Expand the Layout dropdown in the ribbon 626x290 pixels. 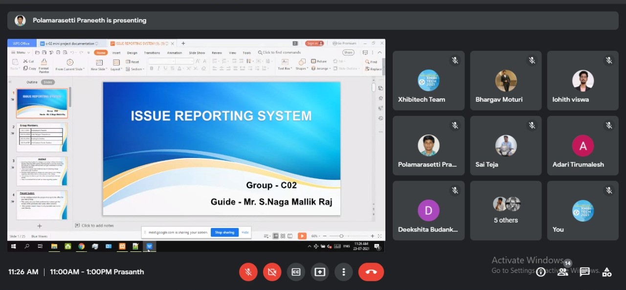(116, 69)
